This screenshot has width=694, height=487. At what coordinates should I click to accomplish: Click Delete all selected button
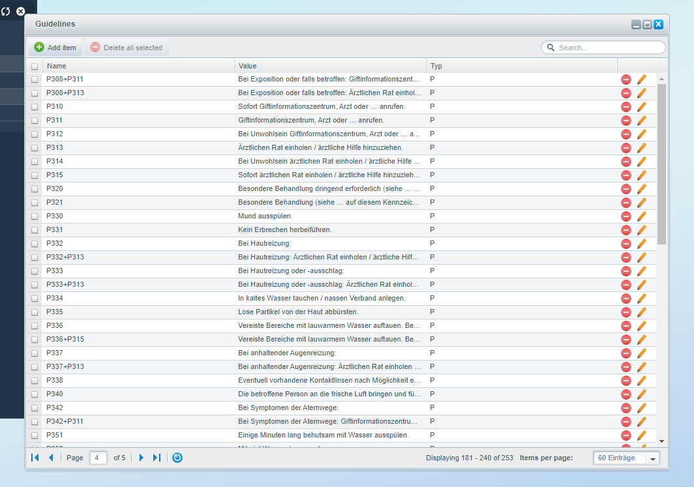[127, 48]
